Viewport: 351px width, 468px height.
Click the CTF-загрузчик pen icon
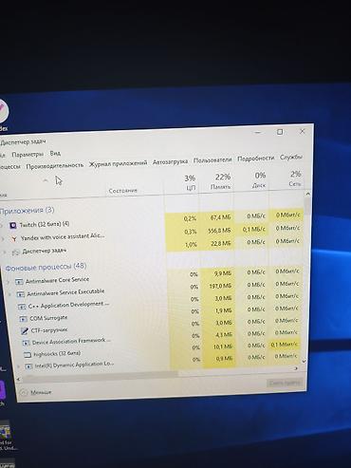pos(25,331)
